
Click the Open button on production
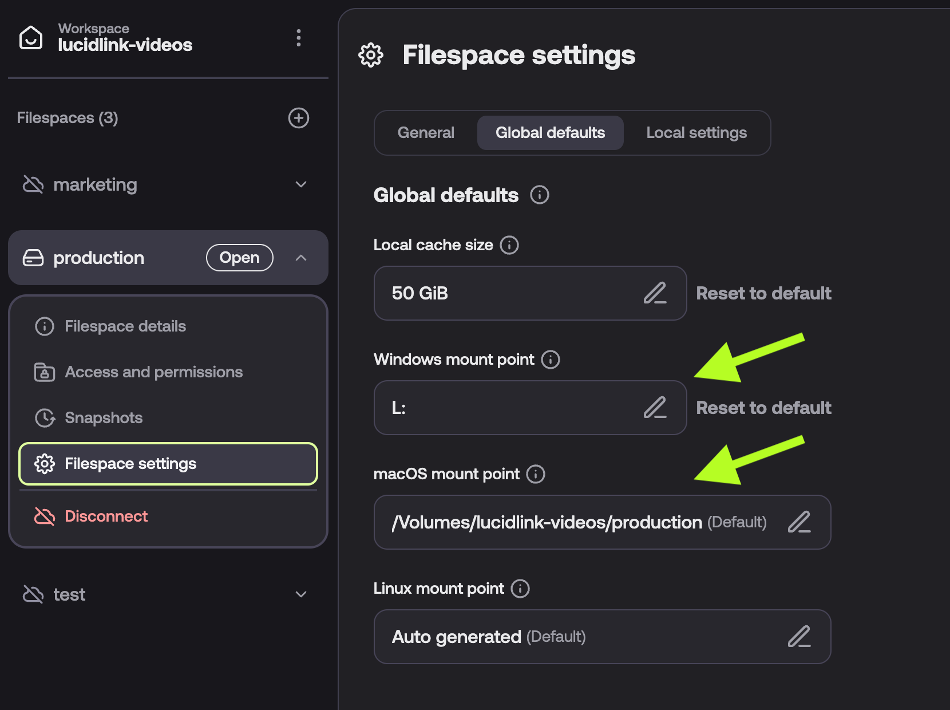[x=239, y=258]
